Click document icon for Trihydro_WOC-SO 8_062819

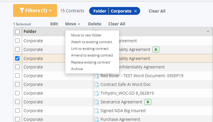97,93
